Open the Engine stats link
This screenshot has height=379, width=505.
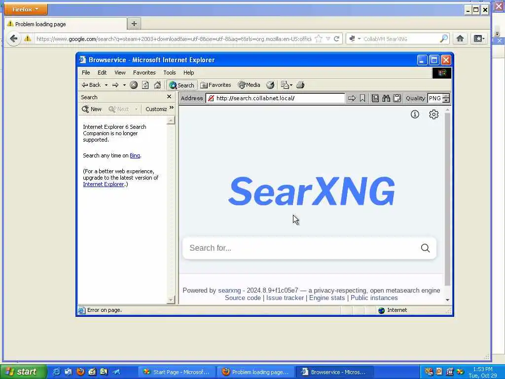(x=327, y=298)
